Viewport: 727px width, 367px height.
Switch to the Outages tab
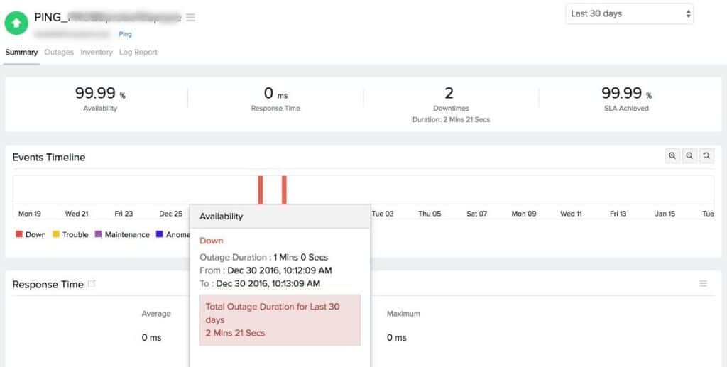pyautogui.click(x=59, y=53)
